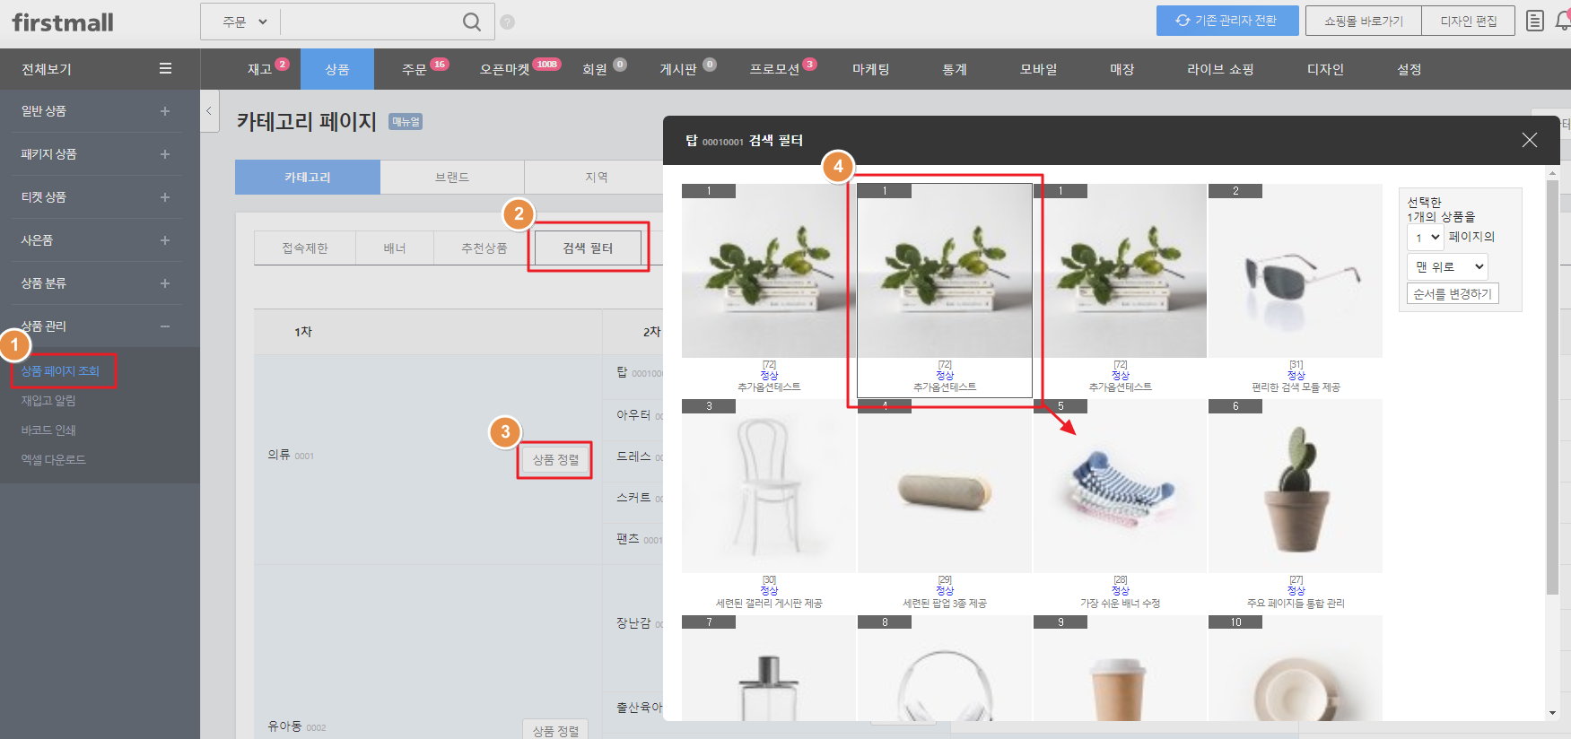Select the striped socks product thumbnail
This screenshot has height=739, width=1571.
(x=1120, y=486)
